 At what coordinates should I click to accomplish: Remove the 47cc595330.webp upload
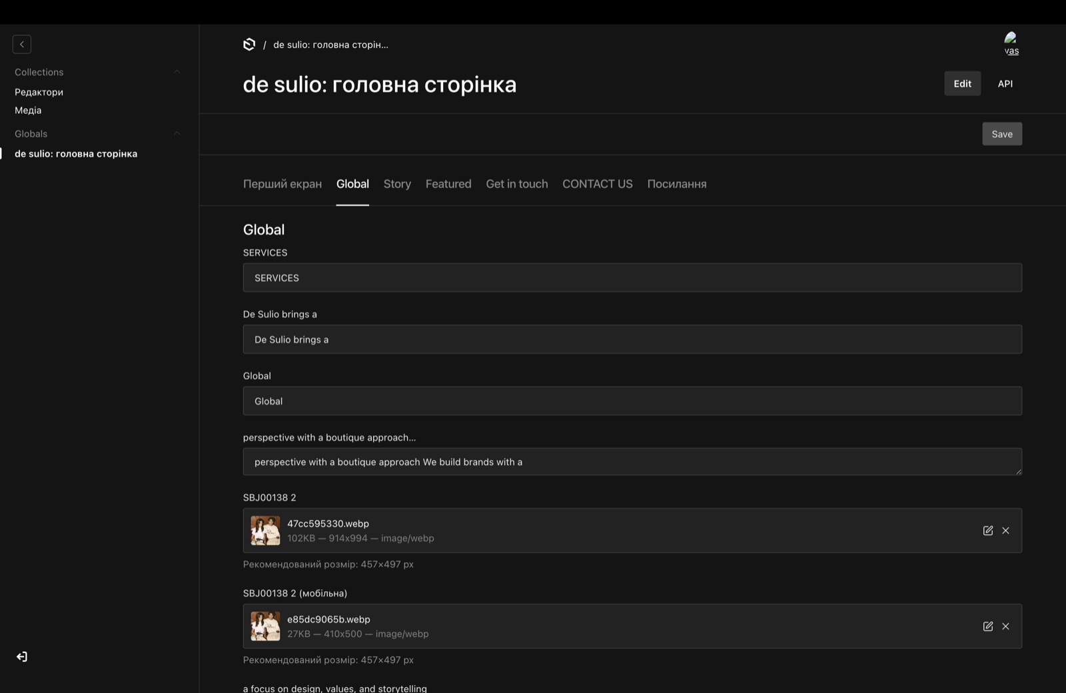point(1006,530)
